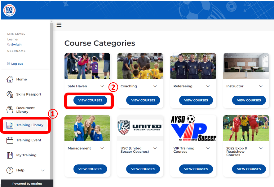Screen dimensions: 274x187
Task: View courses for USC United Soccer Coaches
Action: pyautogui.click(x=143, y=169)
